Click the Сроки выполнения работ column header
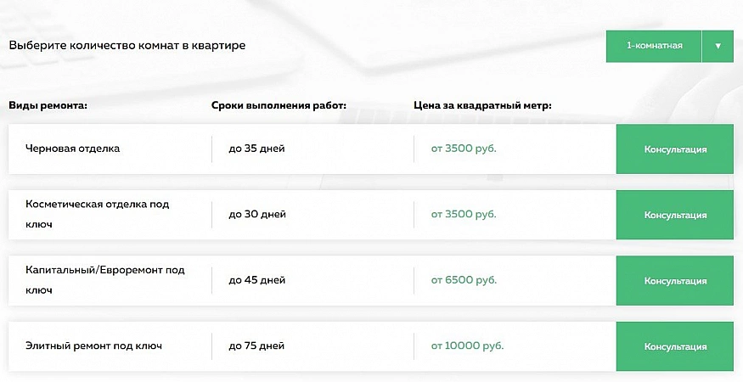This screenshot has width=743, height=382. coord(279,105)
